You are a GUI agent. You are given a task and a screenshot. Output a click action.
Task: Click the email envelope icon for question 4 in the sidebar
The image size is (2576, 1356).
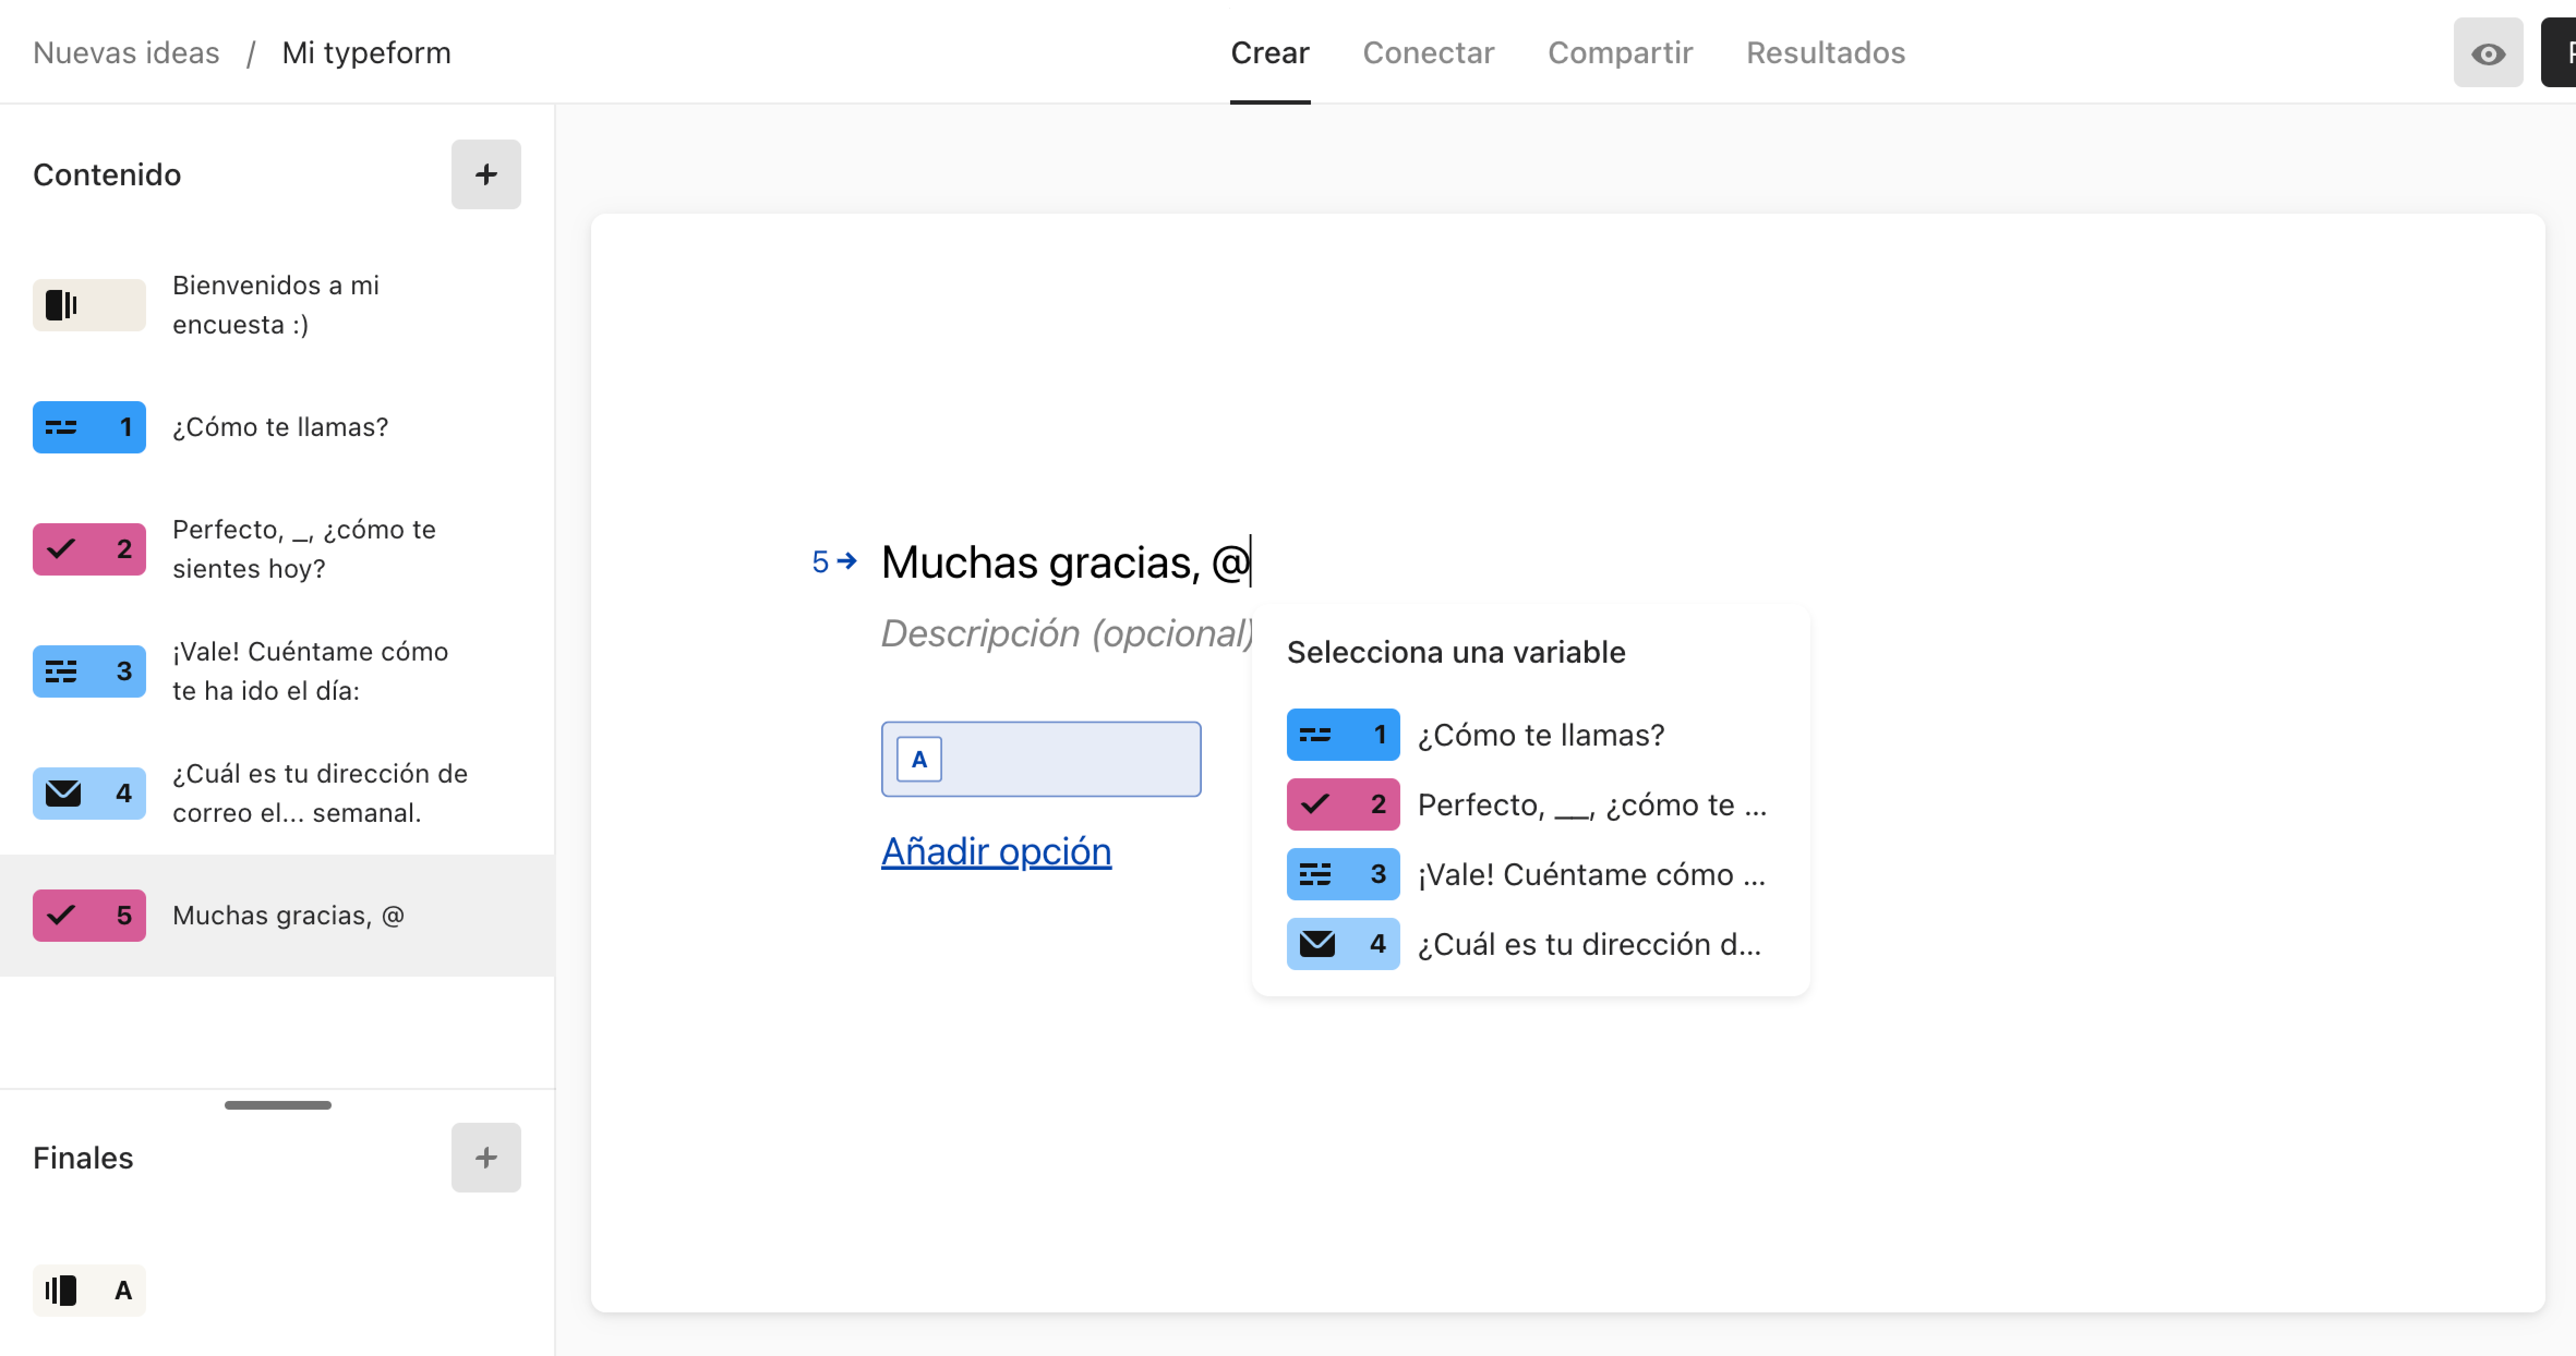pyautogui.click(x=89, y=792)
